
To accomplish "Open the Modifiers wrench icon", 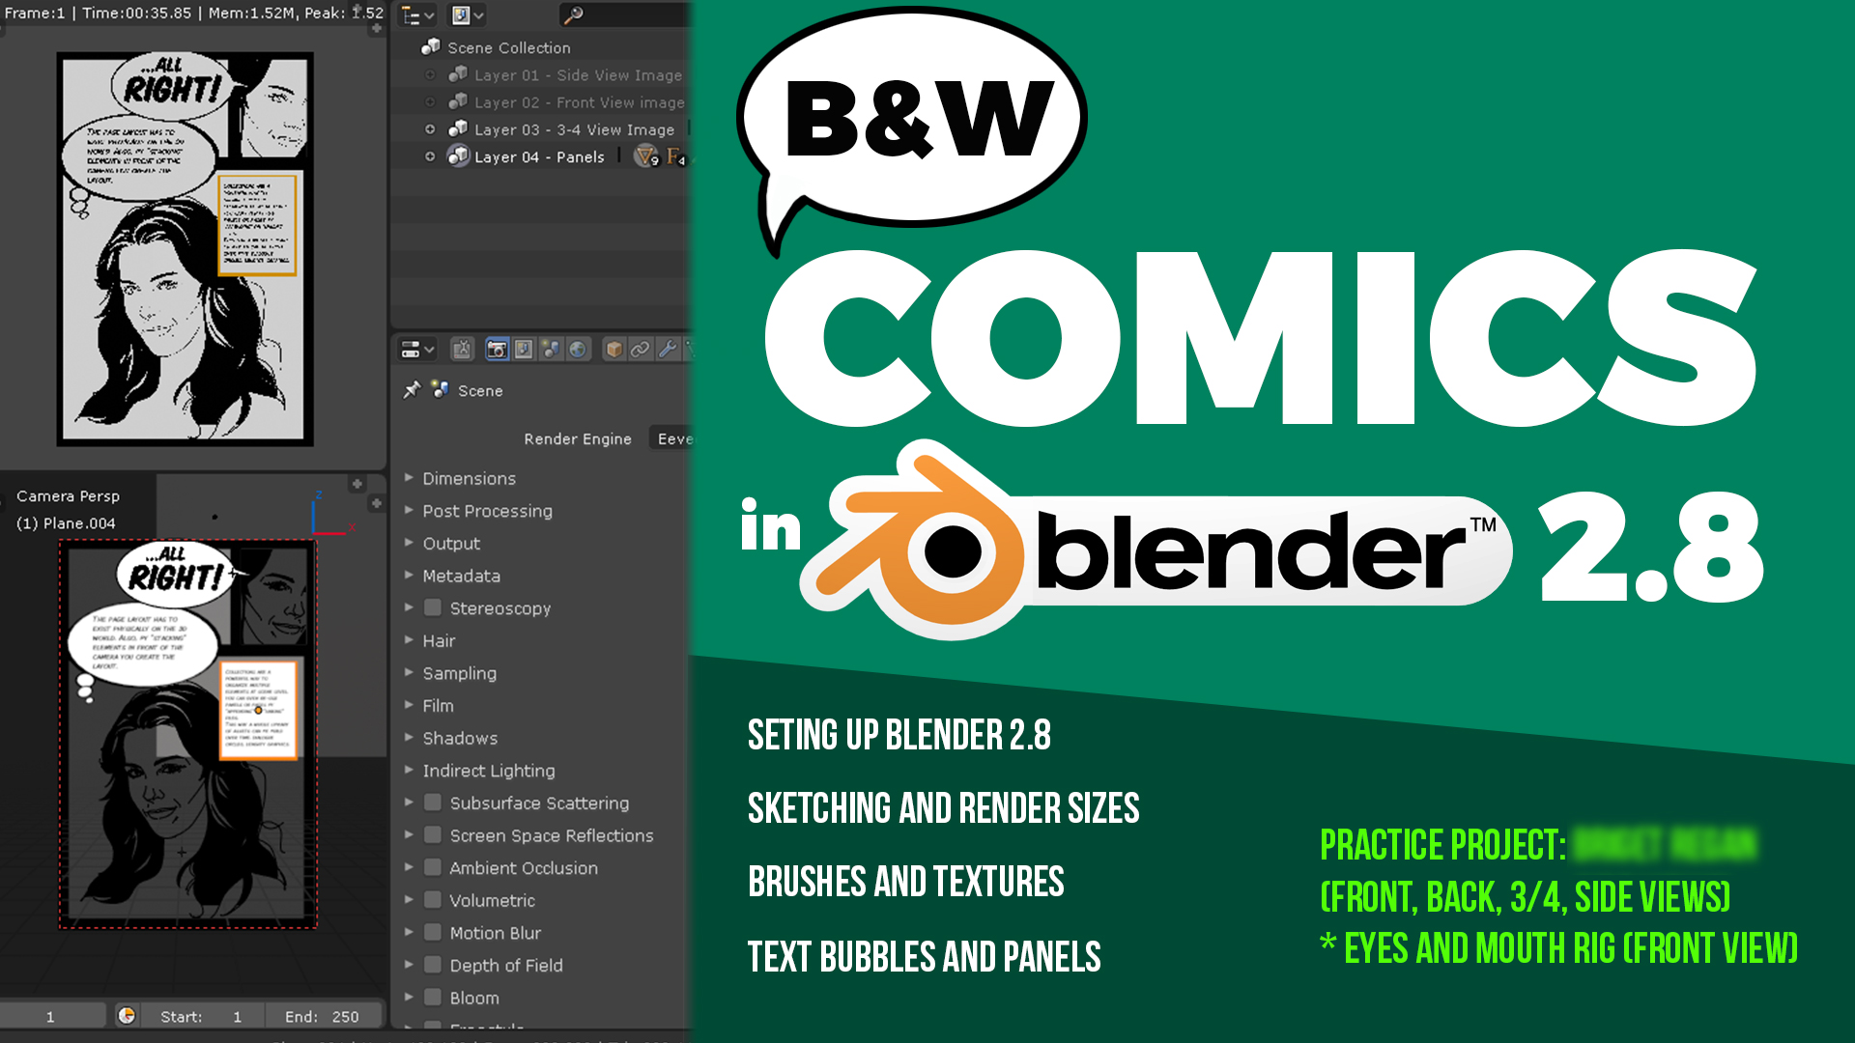I will (x=668, y=350).
